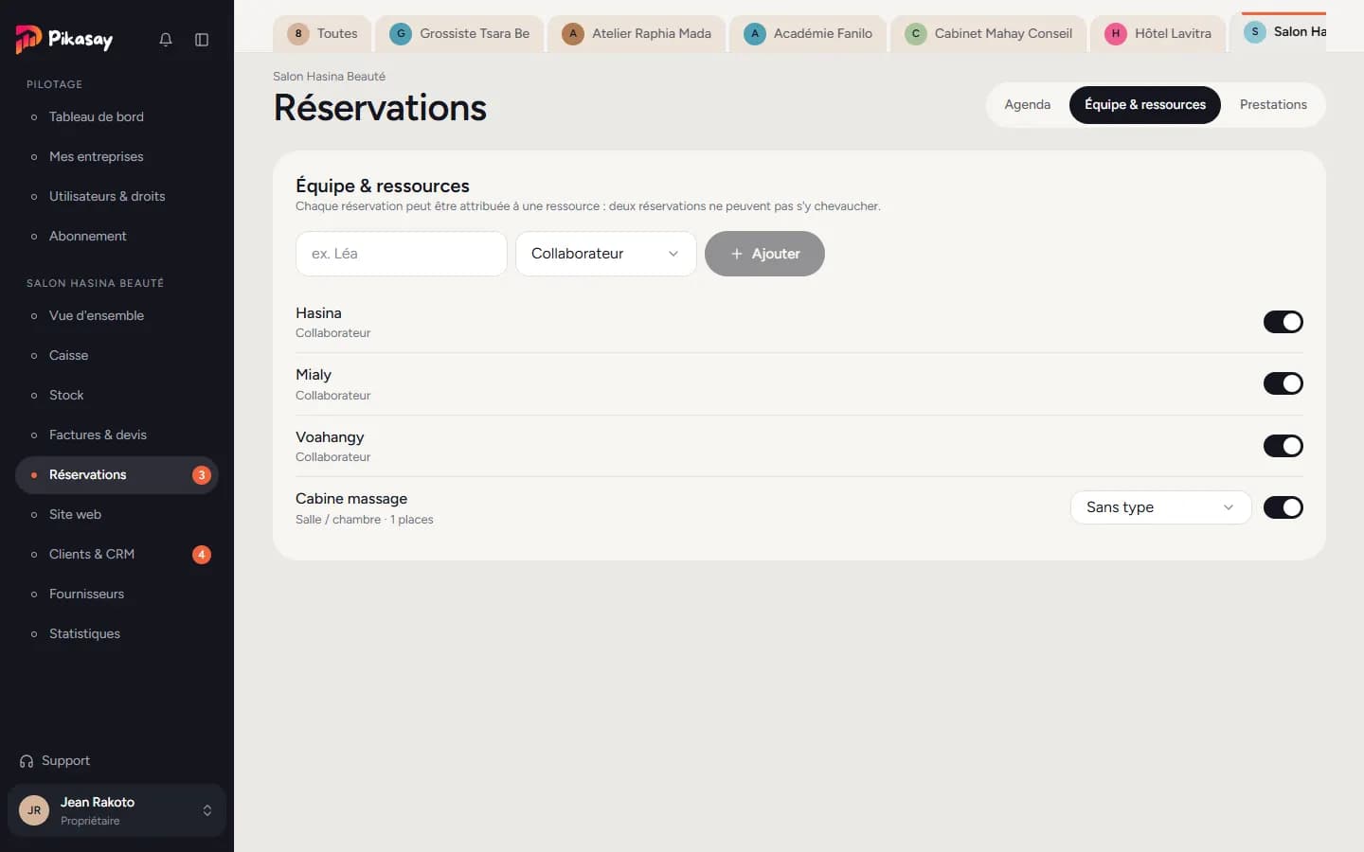Screen dimensions: 1364x852
Task: Open the Collaborateur type dropdown
Action: pyautogui.click(x=606, y=254)
